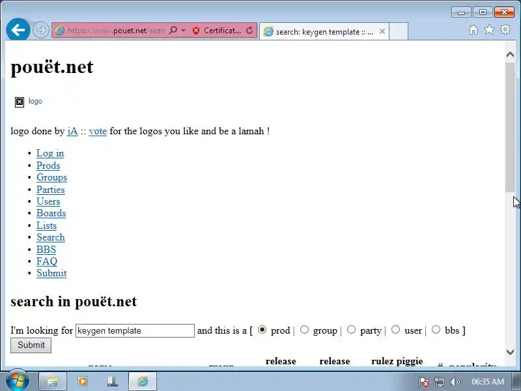521x391 pixels.
Task: Click the Action Center flag icon
Action: (424, 382)
